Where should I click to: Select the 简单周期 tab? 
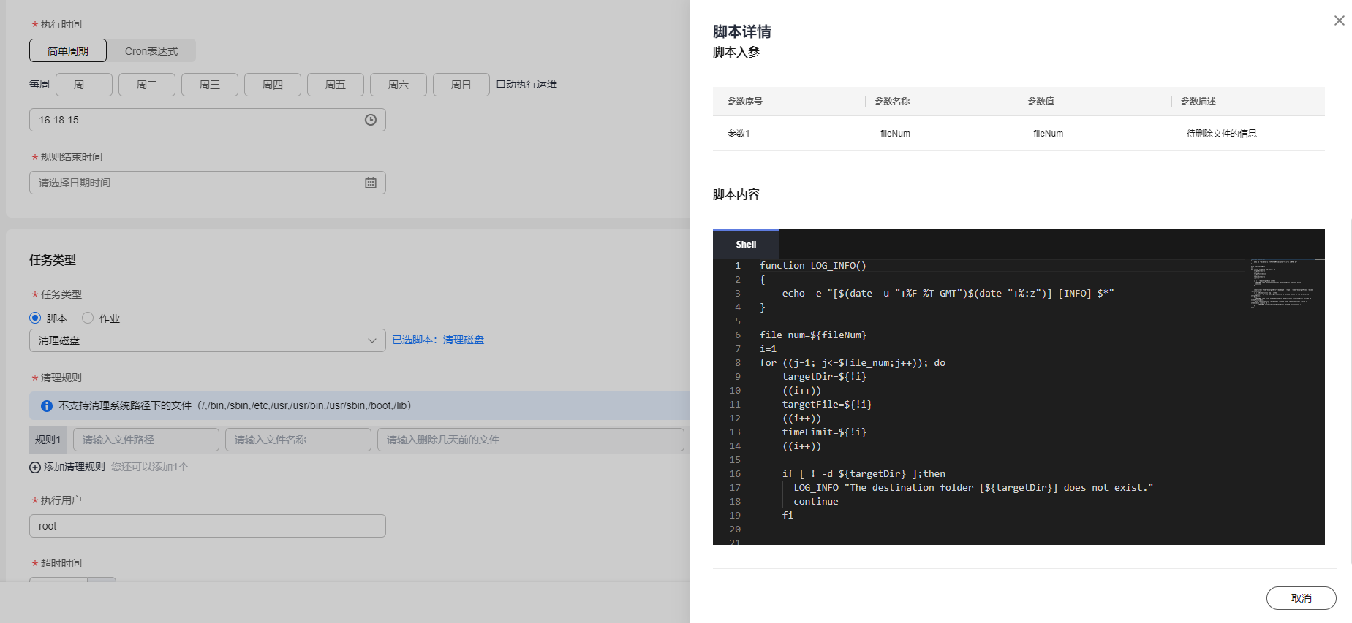pyautogui.click(x=68, y=50)
